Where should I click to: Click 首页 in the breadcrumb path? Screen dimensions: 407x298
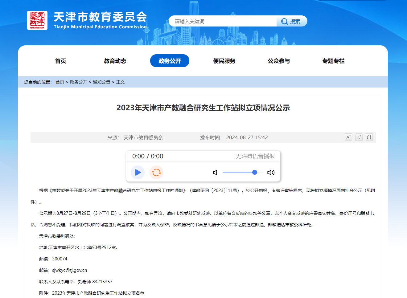(60, 82)
